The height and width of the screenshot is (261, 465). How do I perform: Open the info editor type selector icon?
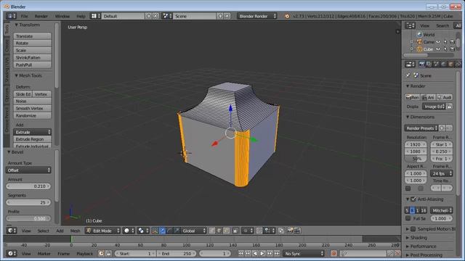(11, 16)
